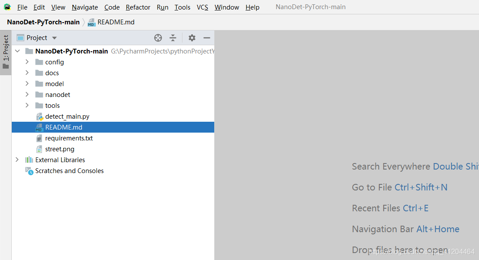Click the Project view window icon in header
Viewport: 479px width, 260px height.
(20, 38)
